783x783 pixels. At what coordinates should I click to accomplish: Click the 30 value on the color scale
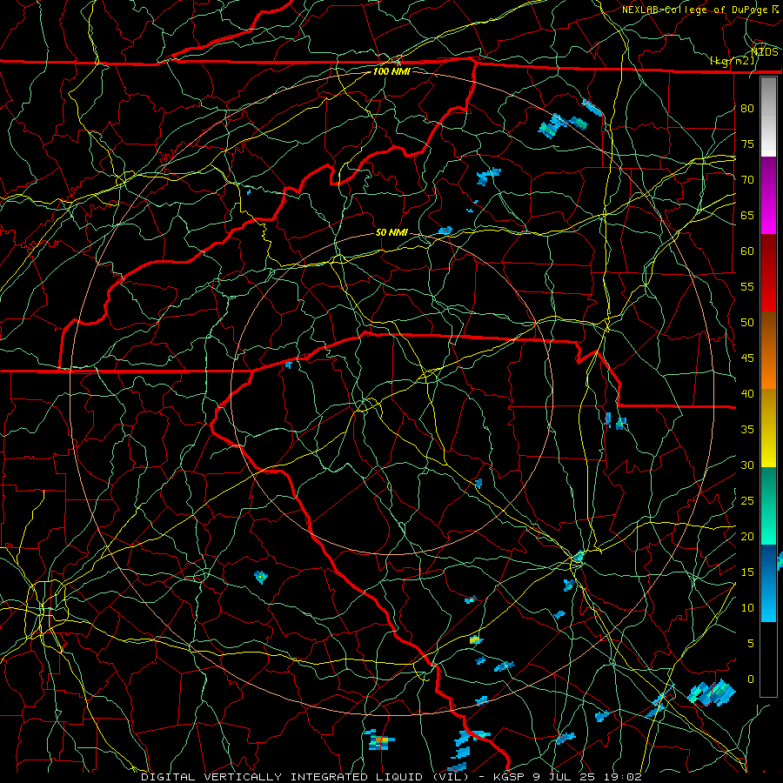click(747, 465)
